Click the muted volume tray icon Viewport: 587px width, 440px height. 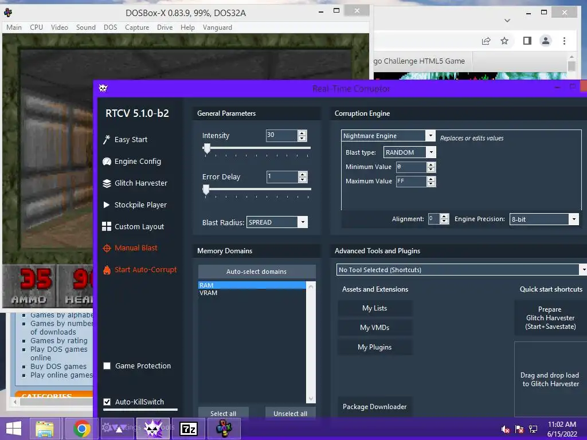pyautogui.click(x=506, y=429)
